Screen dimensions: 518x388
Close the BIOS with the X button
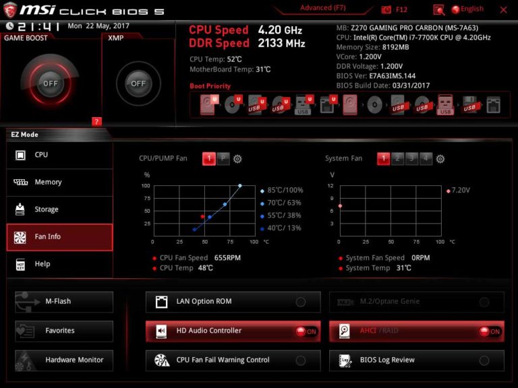point(503,10)
